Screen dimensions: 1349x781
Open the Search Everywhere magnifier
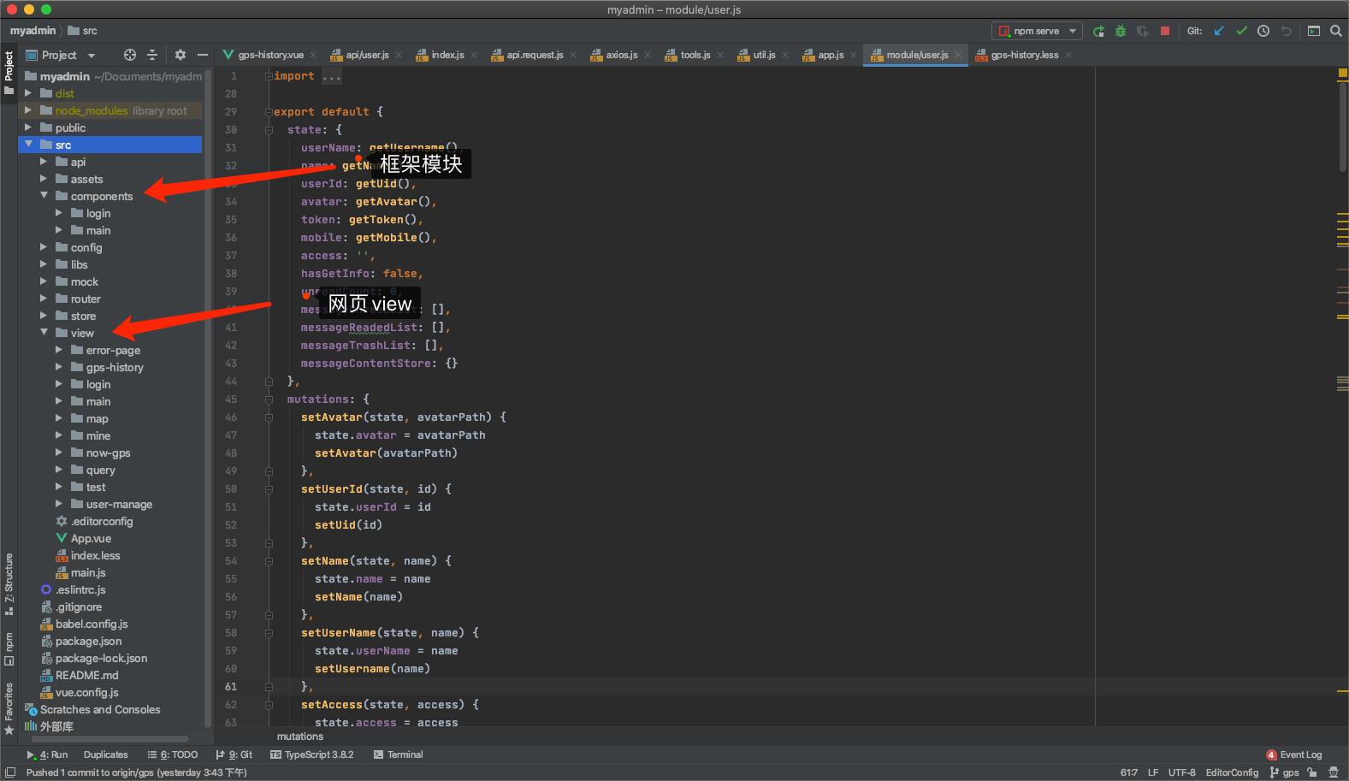click(1335, 32)
